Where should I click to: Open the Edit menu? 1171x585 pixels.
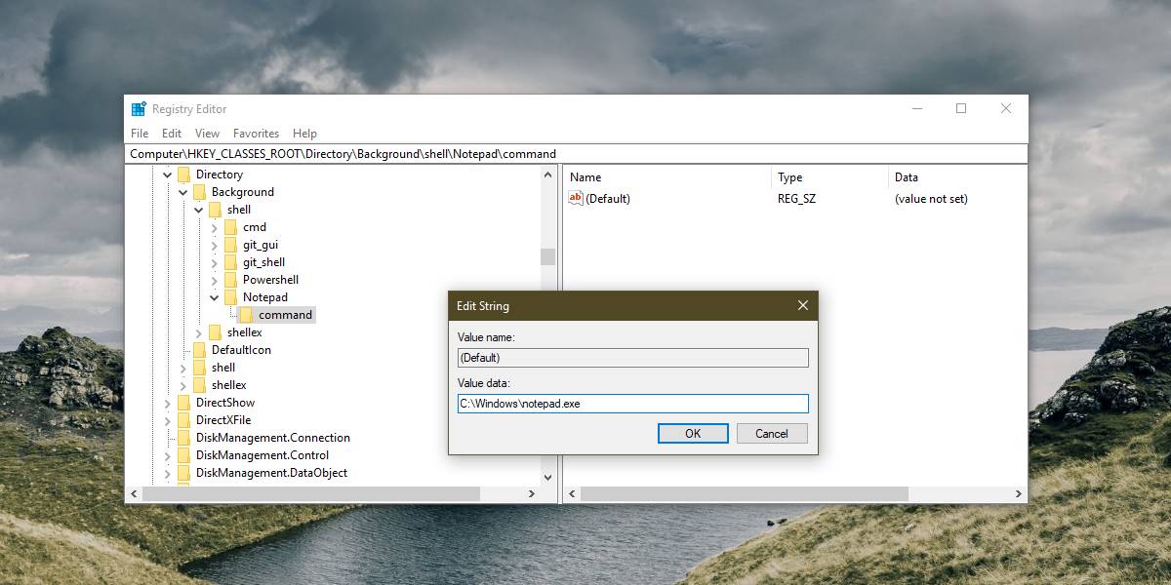(172, 134)
